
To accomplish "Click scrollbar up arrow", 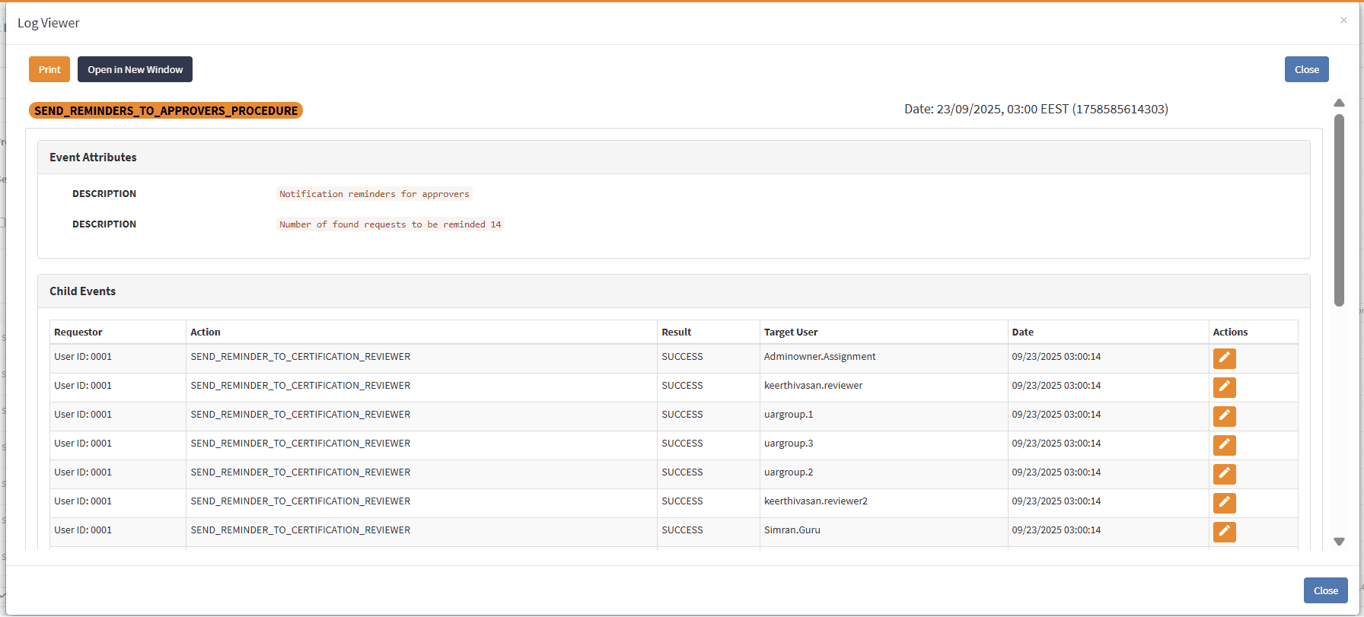I will [x=1339, y=103].
